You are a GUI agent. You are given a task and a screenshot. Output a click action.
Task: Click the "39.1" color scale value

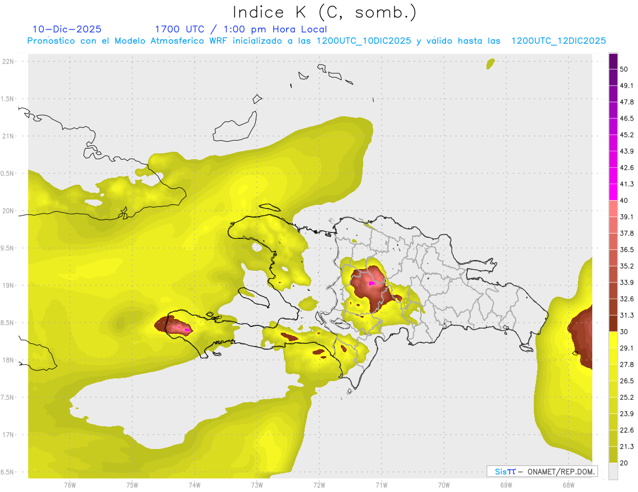click(x=627, y=217)
